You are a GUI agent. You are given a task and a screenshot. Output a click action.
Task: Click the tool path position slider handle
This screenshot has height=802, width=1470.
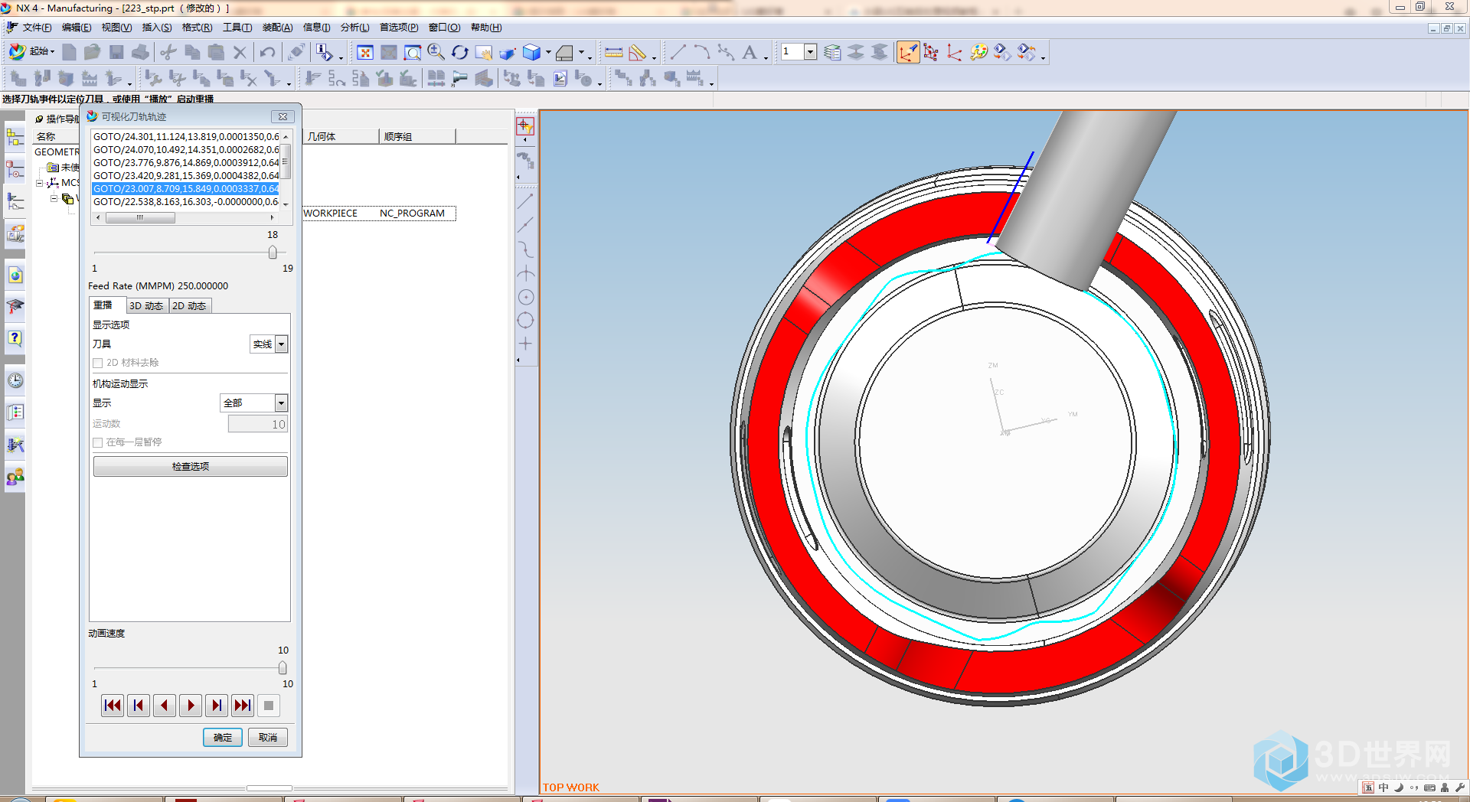[x=273, y=253]
